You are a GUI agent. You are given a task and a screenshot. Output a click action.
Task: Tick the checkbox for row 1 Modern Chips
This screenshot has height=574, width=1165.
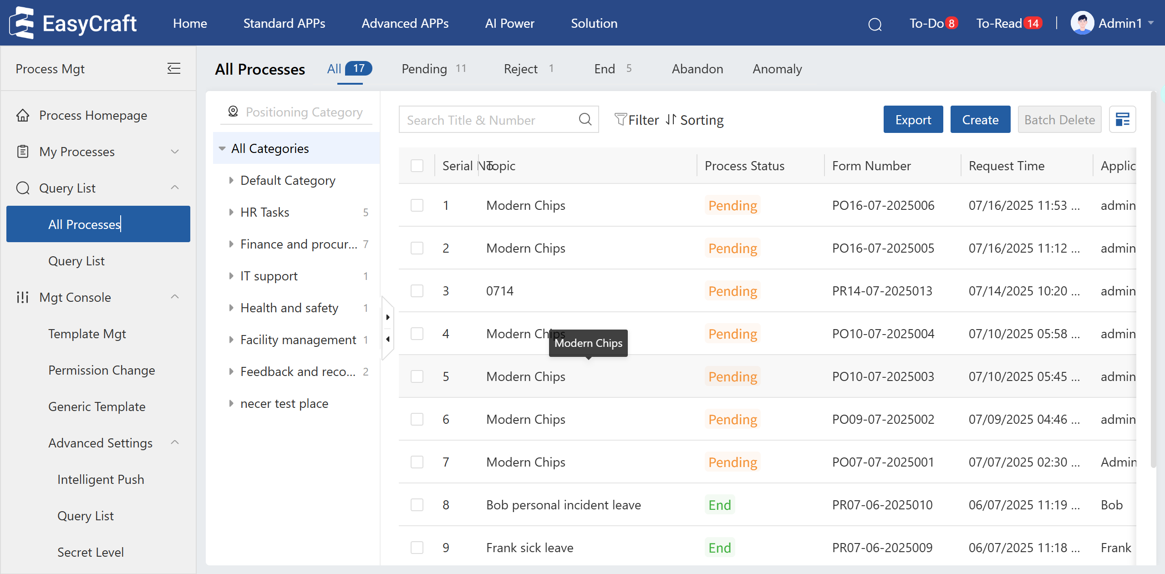417,205
